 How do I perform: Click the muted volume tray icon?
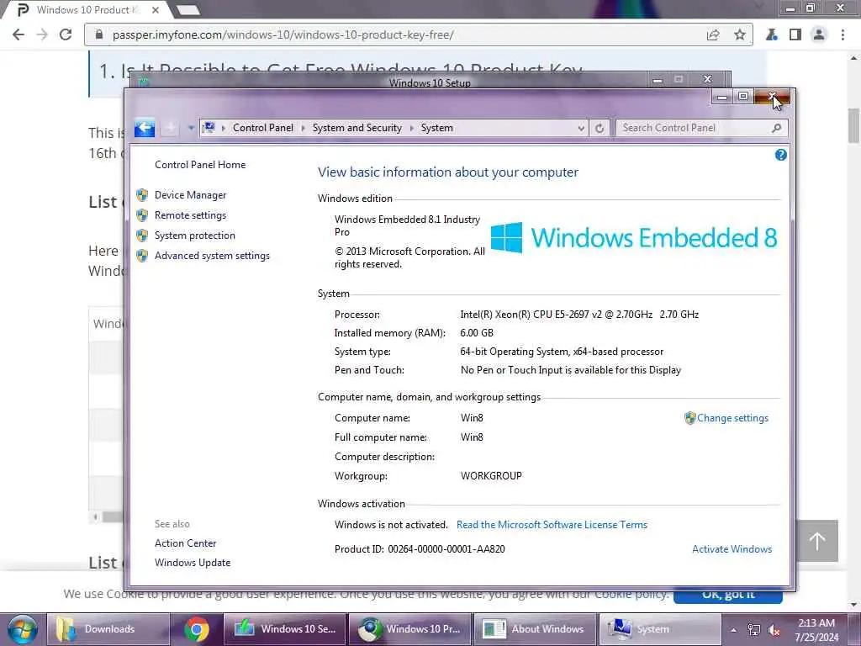(774, 630)
